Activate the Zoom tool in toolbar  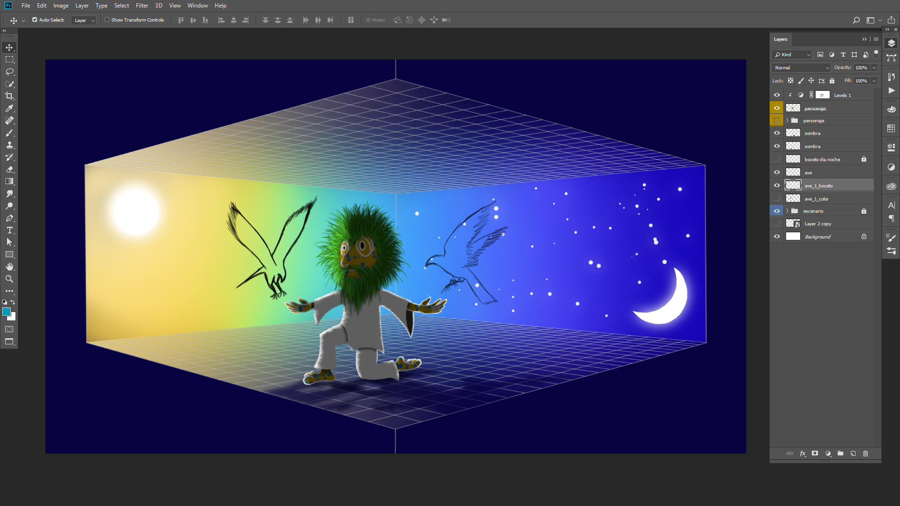pyautogui.click(x=9, y=279)
